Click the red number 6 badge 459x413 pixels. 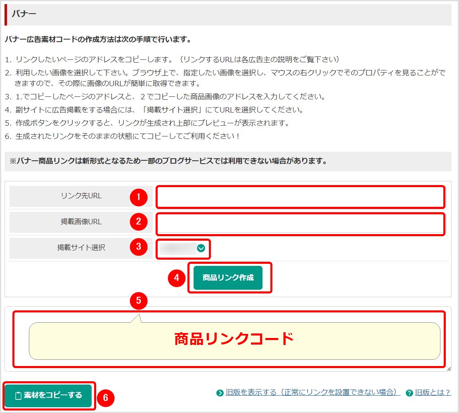pyautogui.click(x=106, y=397)
